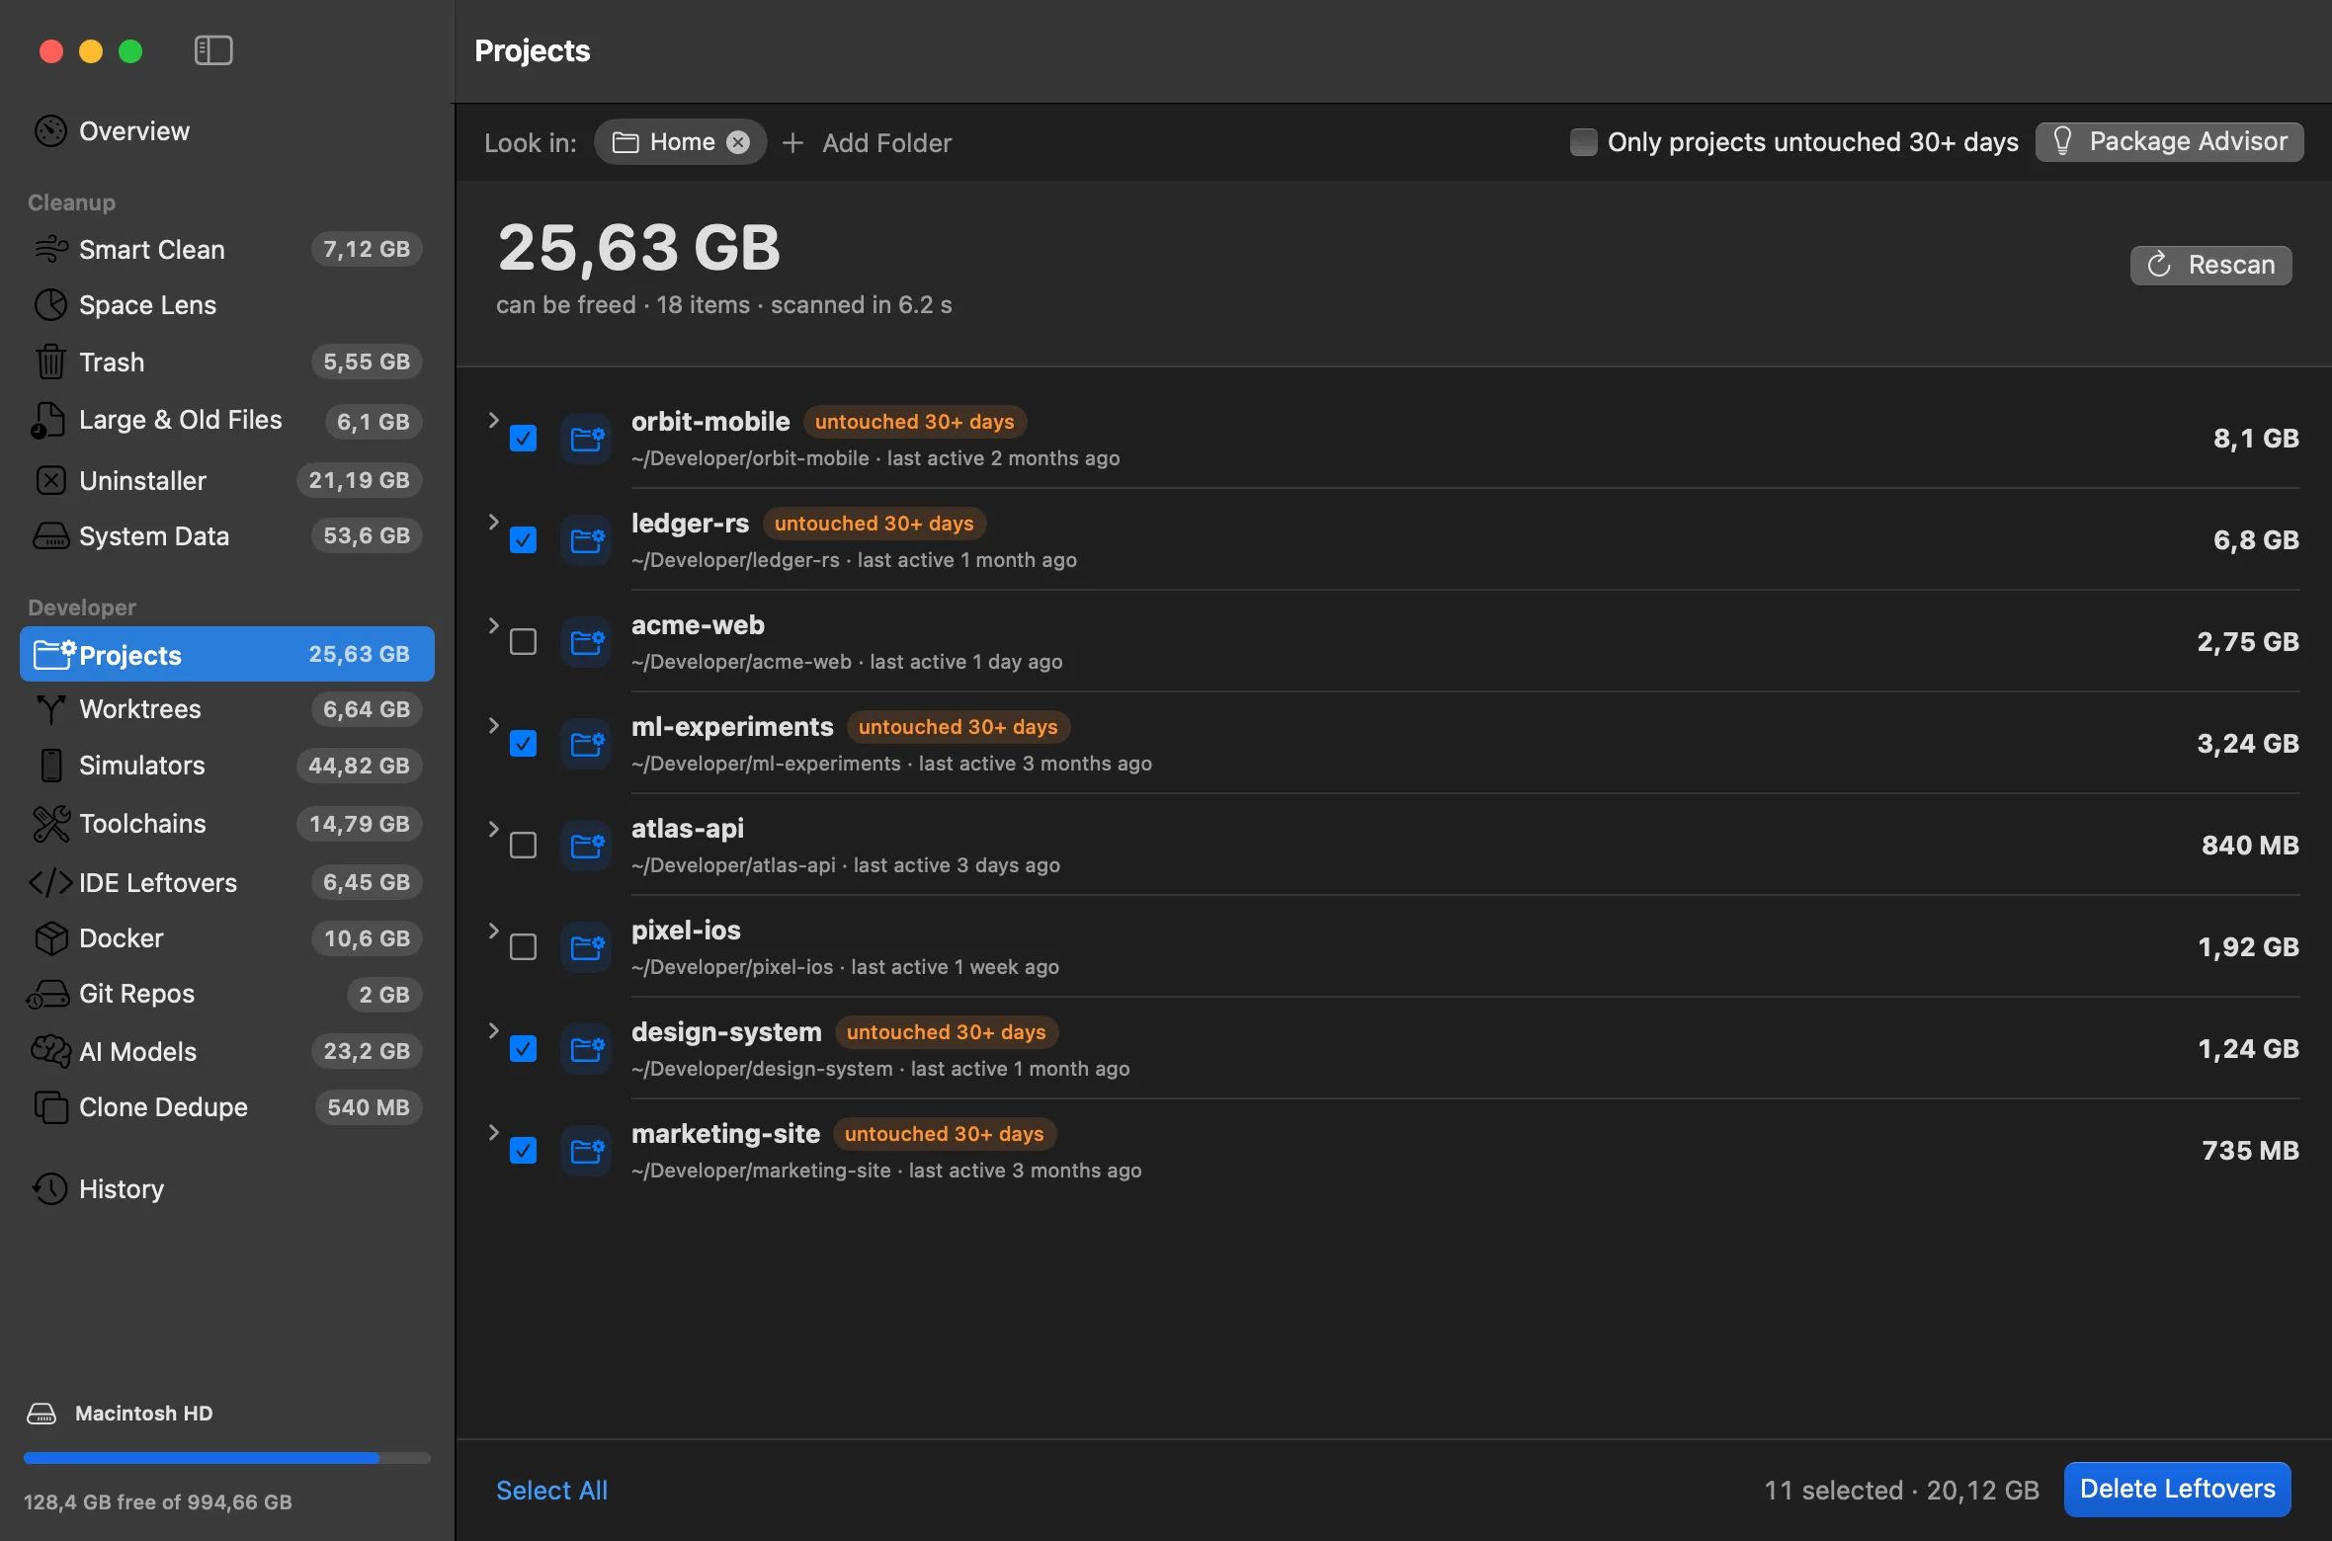
Task: Click the IDE Leftovers code icon
Action: [50, 882]
